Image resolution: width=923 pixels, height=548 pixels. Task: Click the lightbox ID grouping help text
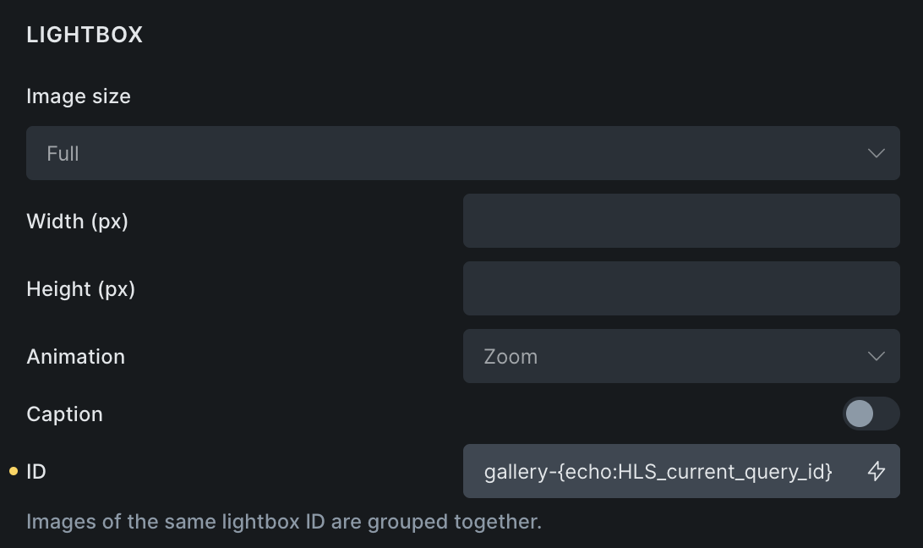(284, 521)
